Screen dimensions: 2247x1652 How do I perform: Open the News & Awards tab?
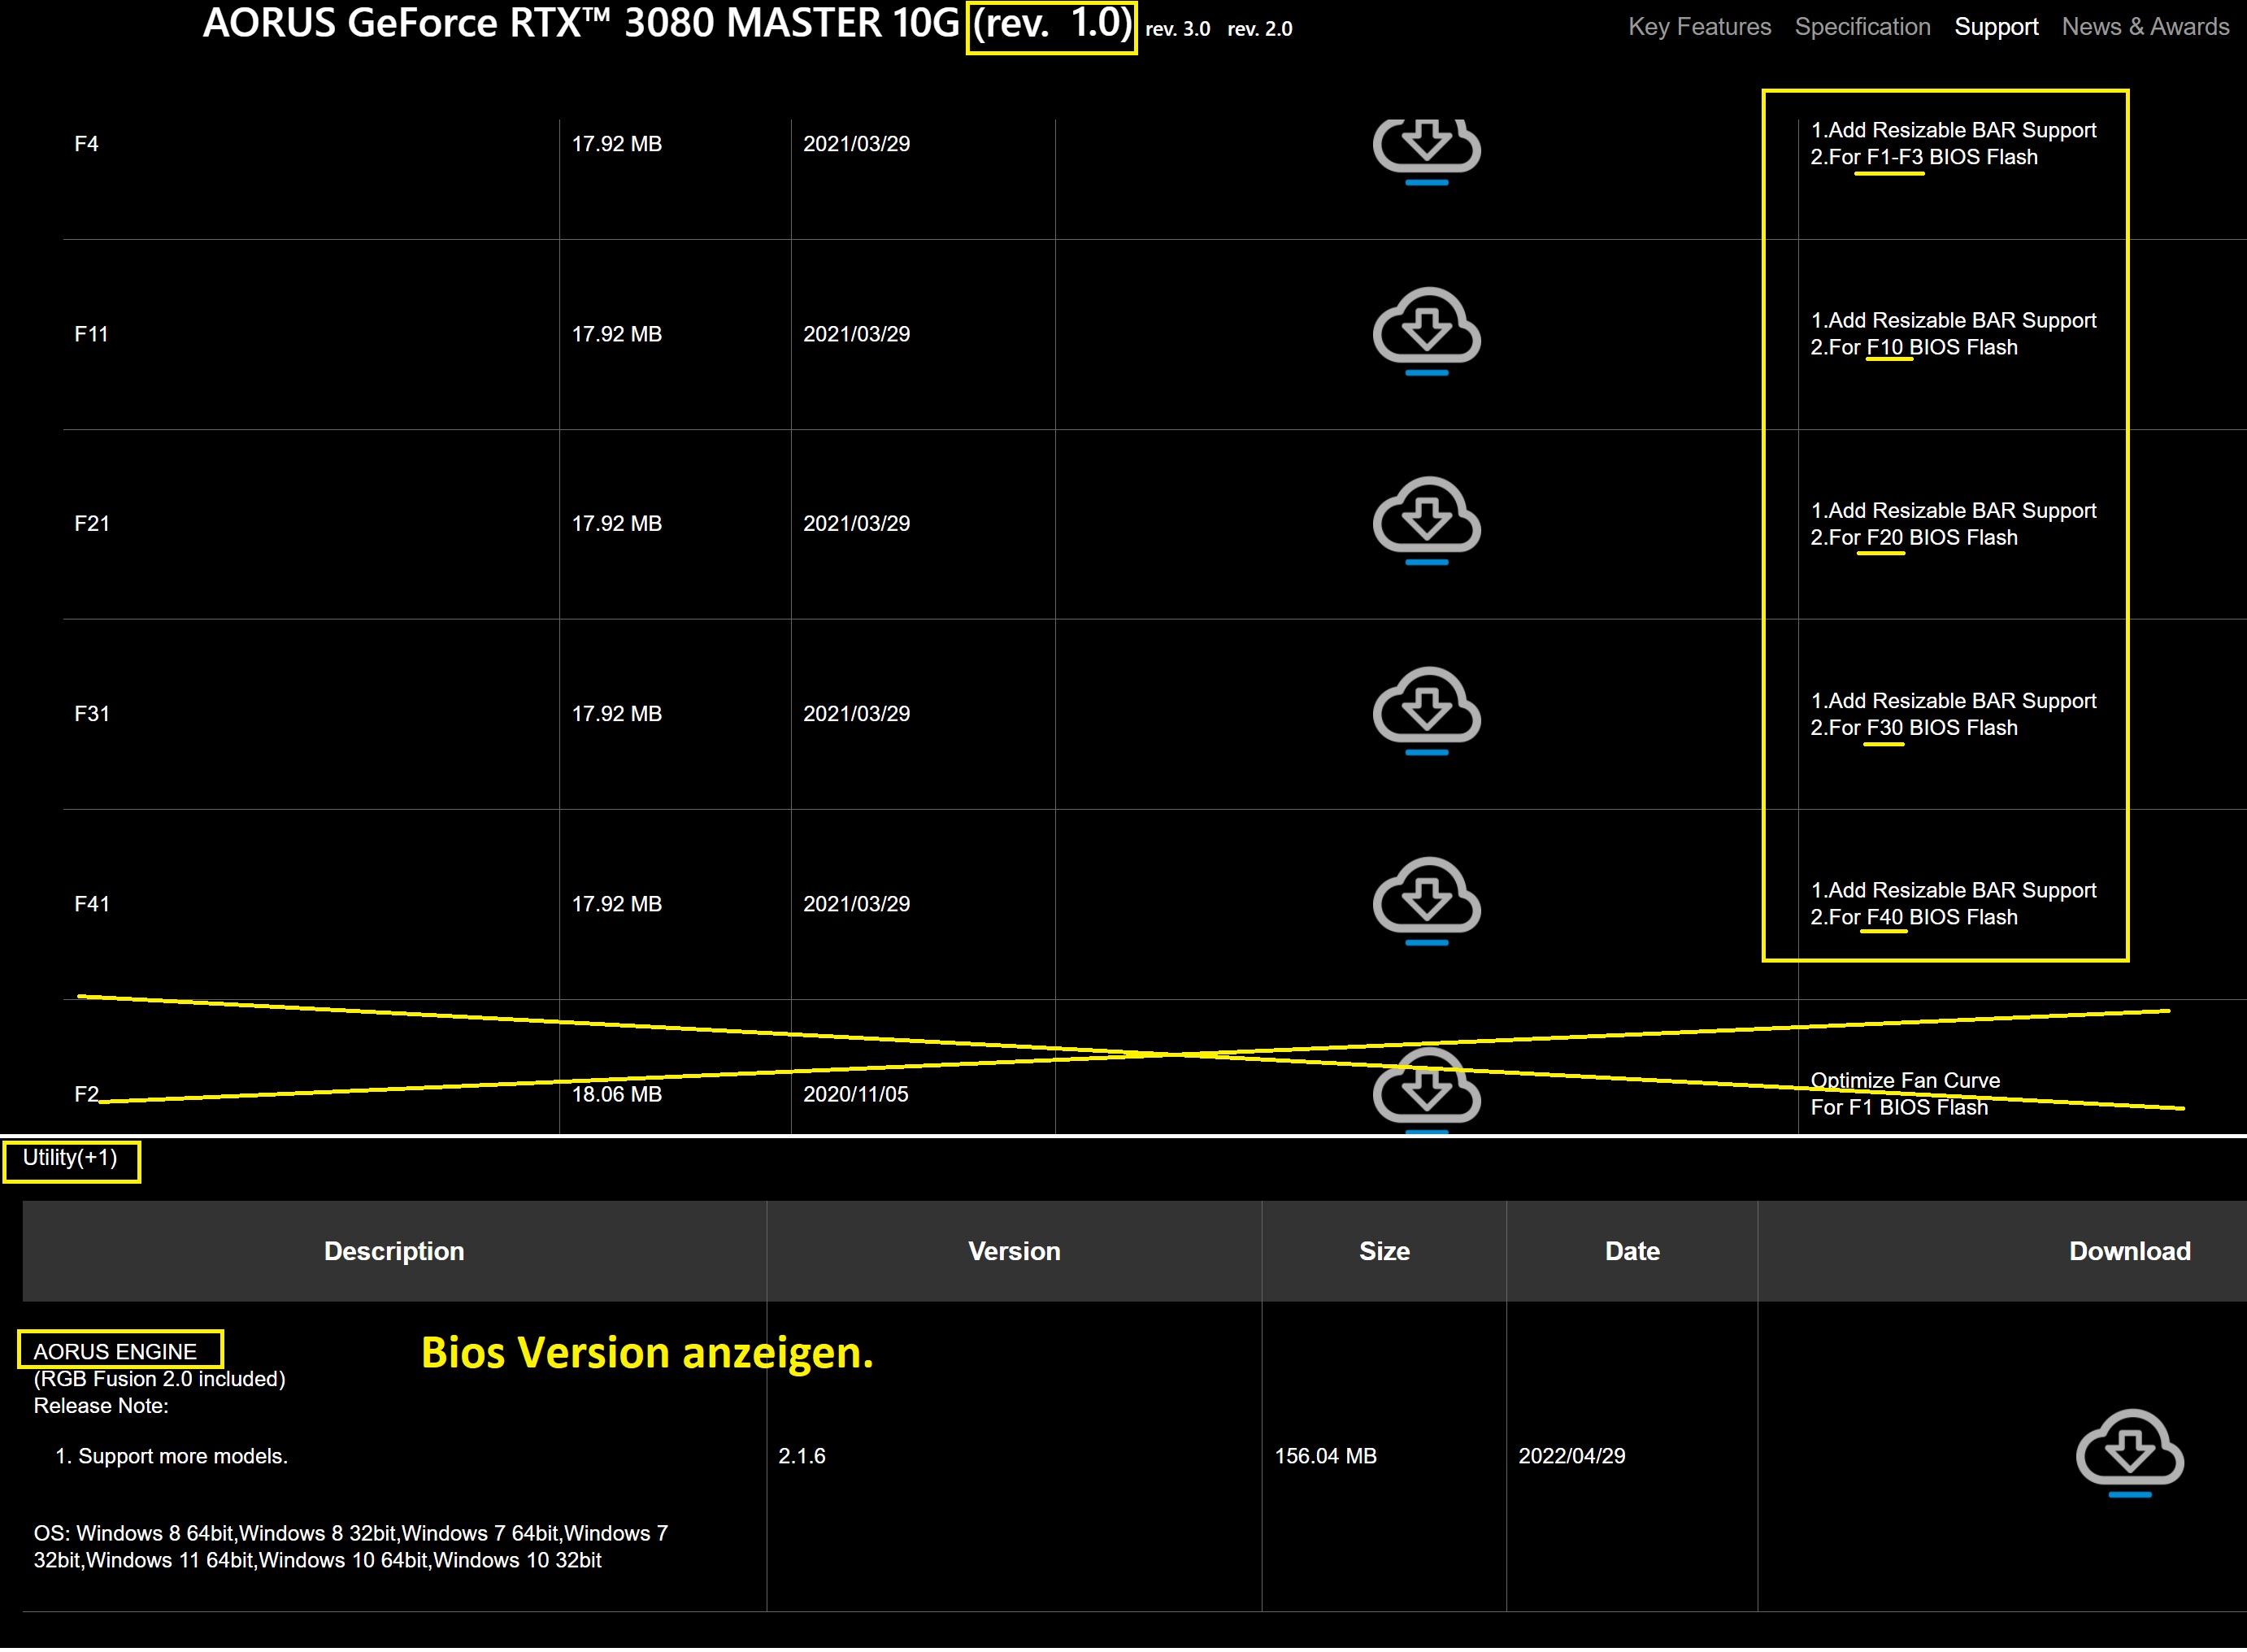tap(2145, 27)
